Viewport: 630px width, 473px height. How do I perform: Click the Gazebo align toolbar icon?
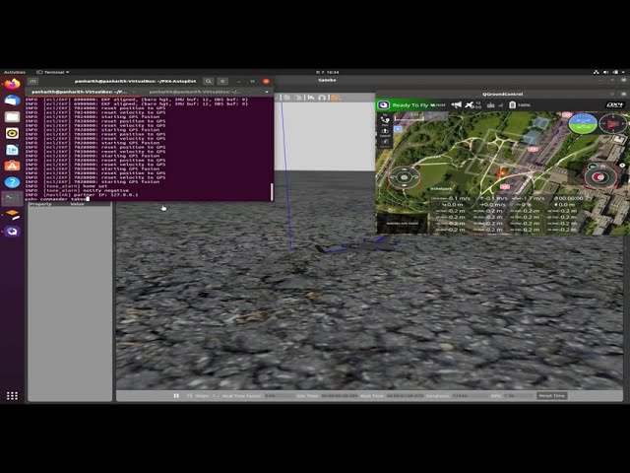(311, 98)
